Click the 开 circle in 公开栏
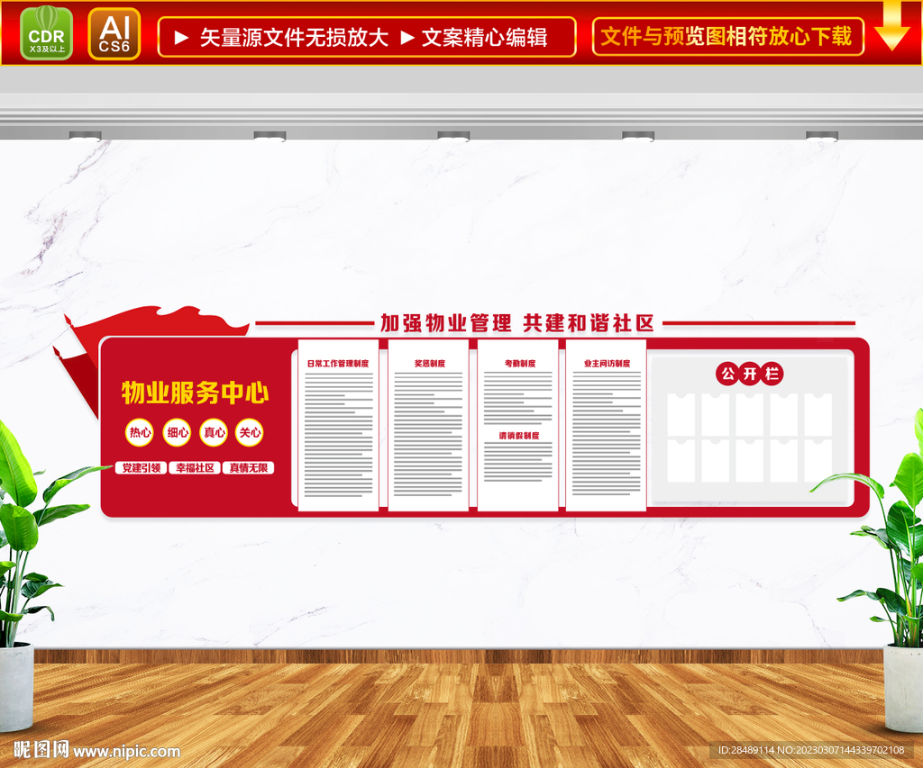Viewport: 923px width, 768px height. click(x=750, y=374)
